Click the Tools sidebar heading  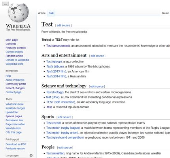(x=9, y=99)
